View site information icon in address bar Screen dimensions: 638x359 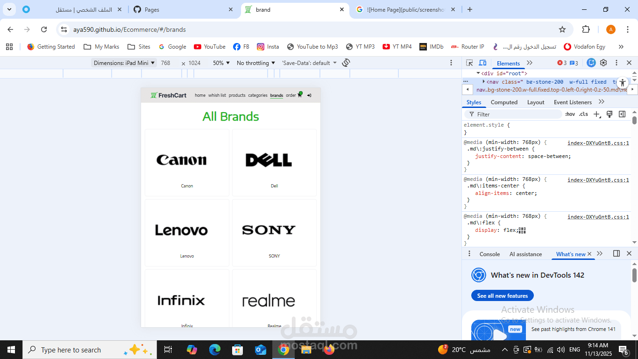64,29
